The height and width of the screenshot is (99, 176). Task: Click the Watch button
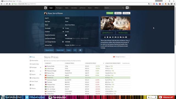(118, 13)
